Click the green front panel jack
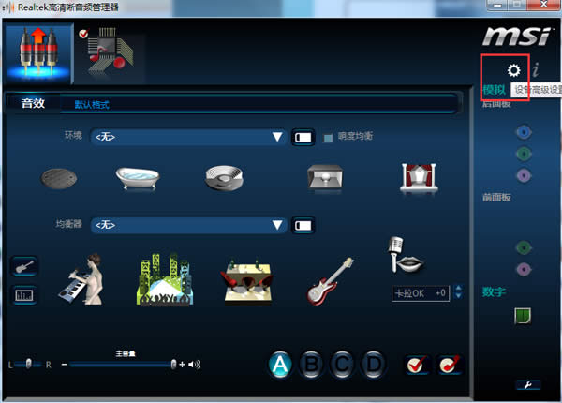 click(x=524, y=247)
